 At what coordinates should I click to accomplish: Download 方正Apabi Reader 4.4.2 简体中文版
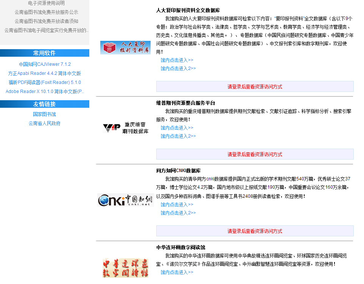coord(44,73)
